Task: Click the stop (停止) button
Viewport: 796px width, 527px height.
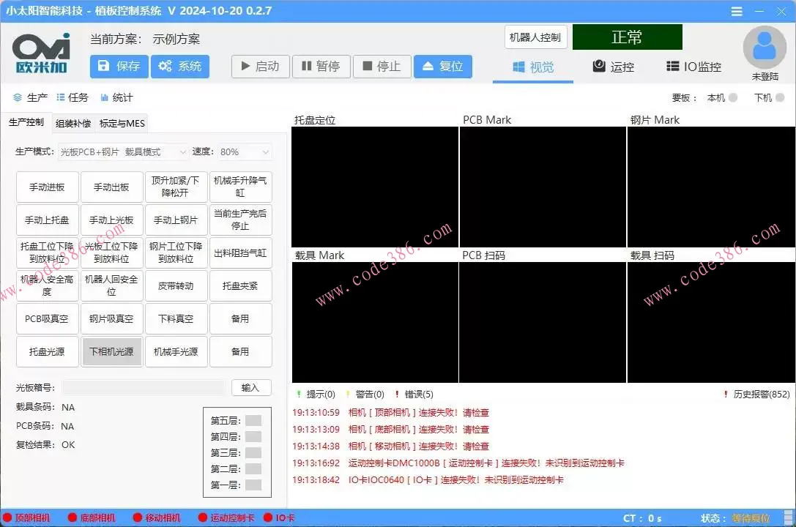Action: tap(382, 67)
